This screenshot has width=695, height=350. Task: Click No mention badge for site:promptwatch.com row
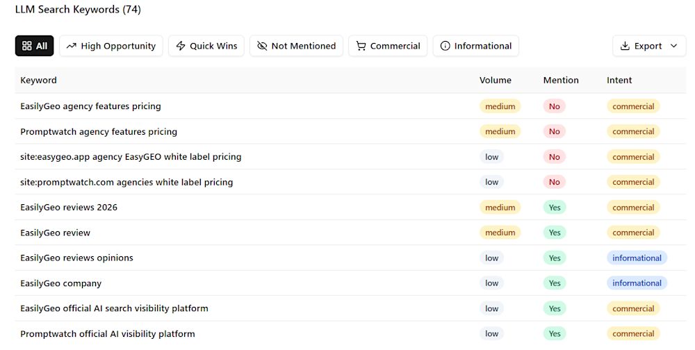[555, 182]
